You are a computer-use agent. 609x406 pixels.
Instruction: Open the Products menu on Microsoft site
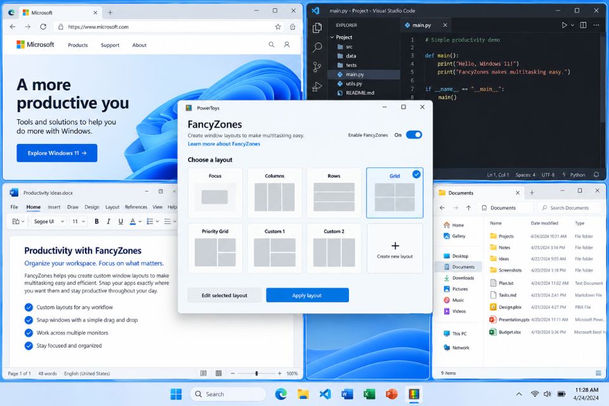point(77,45)
